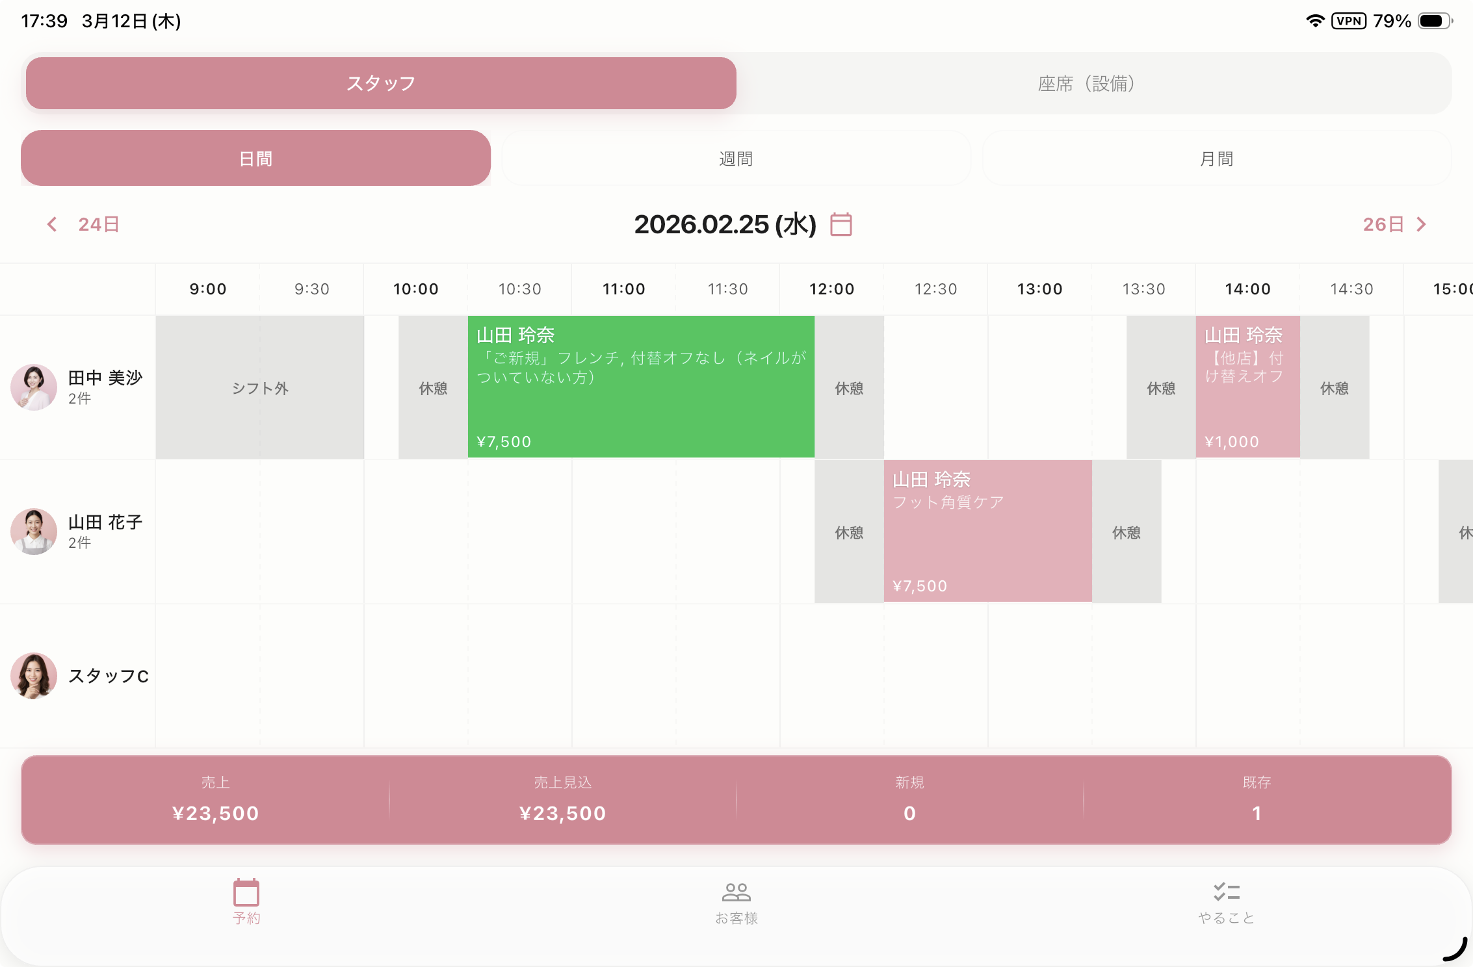Open the pink ¥1,000 付け替えオフ appointment
Screen dimensions: 1473x967
click(x=1248, y=387)
